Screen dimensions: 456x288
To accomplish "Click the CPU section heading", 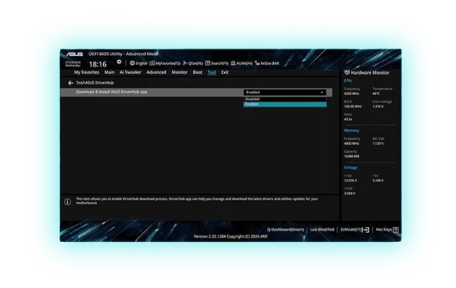I will point(348,80).
